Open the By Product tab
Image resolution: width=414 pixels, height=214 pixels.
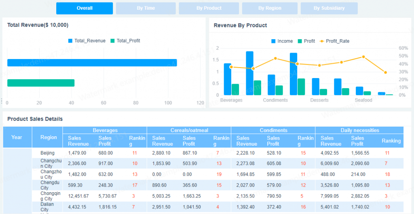(x=209, y=8)
